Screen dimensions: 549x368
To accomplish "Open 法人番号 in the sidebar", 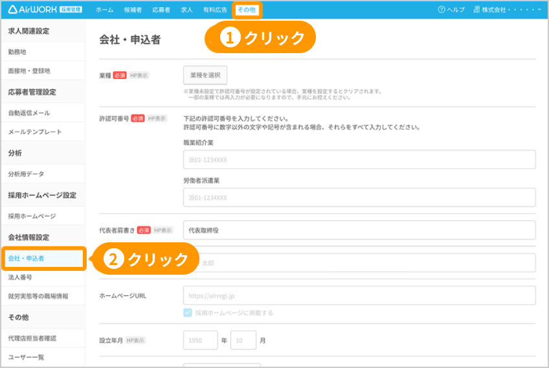I will click(x=43, y=277).
